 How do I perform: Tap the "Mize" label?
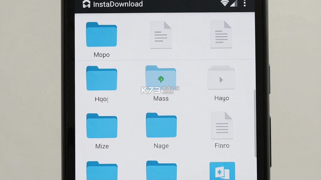click(102, 146)
